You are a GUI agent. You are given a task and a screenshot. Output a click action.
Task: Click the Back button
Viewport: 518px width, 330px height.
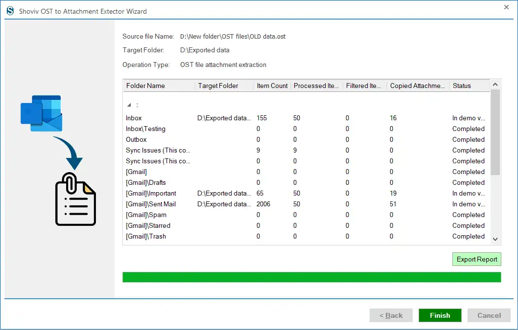tap(391, 315)
